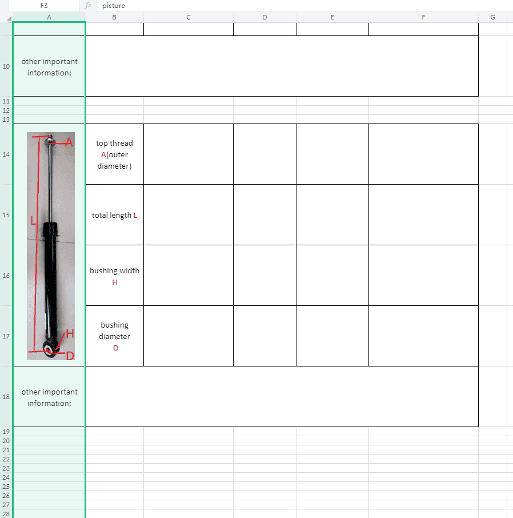Screen dimensions: 513x518
Task: Click cell E14 in top thread row
Action: [x=332, y=154]
